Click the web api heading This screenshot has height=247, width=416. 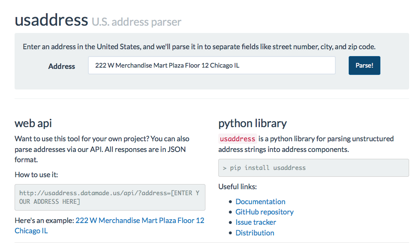coord(33,123)
